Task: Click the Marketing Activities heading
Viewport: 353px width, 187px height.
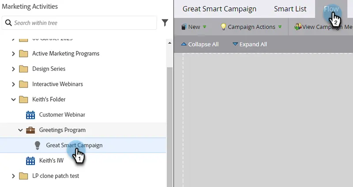Action: click(30, 7)
